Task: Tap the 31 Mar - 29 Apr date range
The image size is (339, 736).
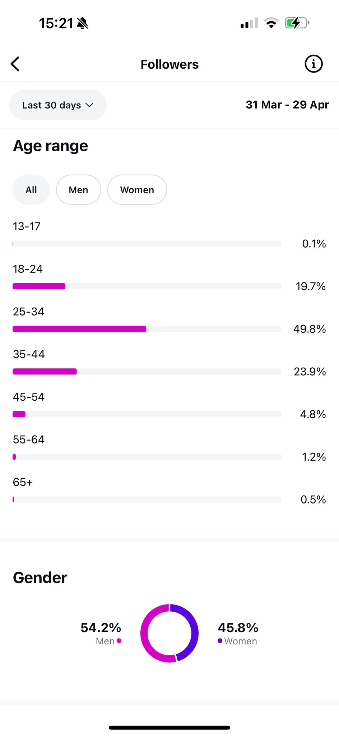Action: pyautogui.click(x=287, y=105)
